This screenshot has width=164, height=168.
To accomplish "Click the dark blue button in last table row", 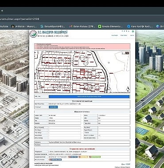I will (x=55, y=160).
